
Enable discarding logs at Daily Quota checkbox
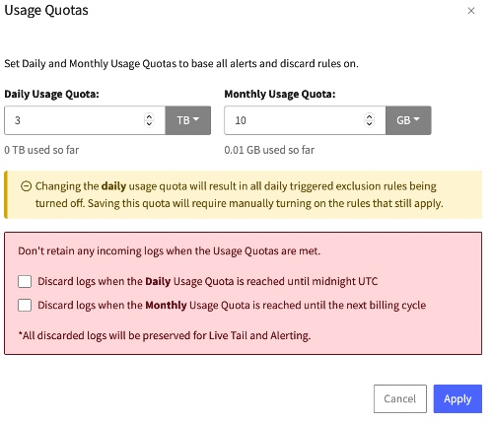[25, 282]
